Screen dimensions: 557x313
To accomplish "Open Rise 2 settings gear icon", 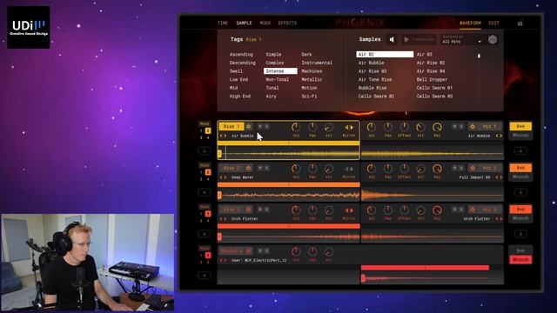I will click(249, 168).
